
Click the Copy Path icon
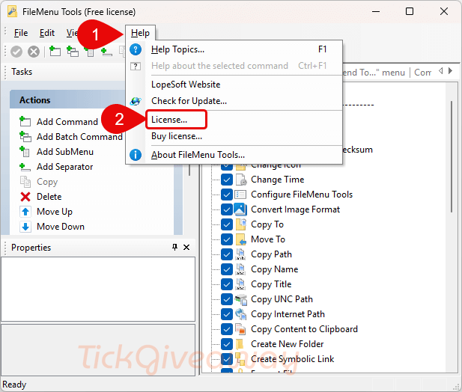[240, 254]
